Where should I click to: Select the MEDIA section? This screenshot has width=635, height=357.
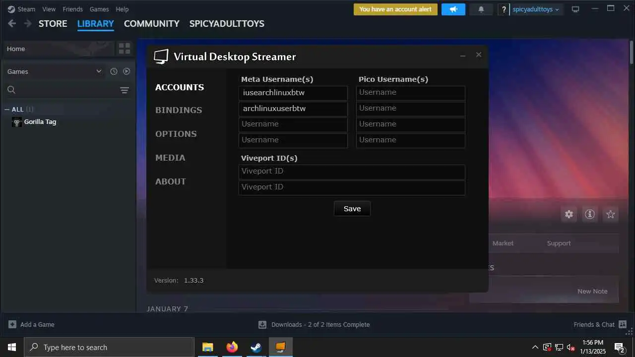pyautogui.click(x=170, y=158)
